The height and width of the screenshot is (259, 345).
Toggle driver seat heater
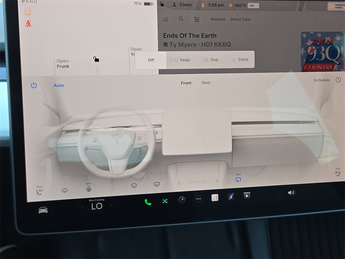(x=40, y=191)
